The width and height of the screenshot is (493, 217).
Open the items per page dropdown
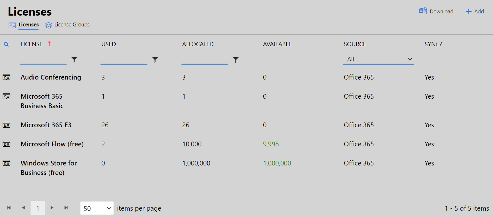(97, 208)
